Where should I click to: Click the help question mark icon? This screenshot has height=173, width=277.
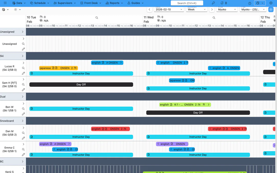(x=250, y=3)
